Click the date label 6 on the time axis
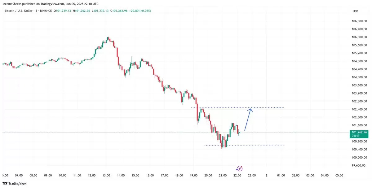 [x=266, y=175]
